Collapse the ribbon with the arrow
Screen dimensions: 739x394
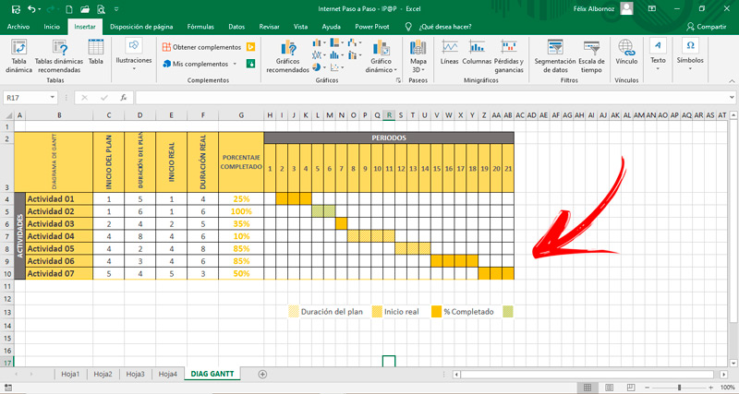[x=732, y=81]
